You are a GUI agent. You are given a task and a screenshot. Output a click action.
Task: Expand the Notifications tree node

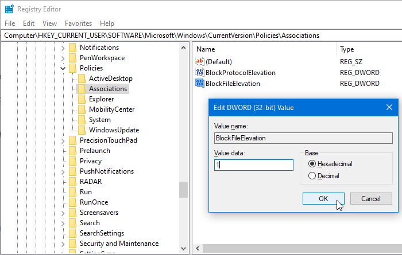63,48
